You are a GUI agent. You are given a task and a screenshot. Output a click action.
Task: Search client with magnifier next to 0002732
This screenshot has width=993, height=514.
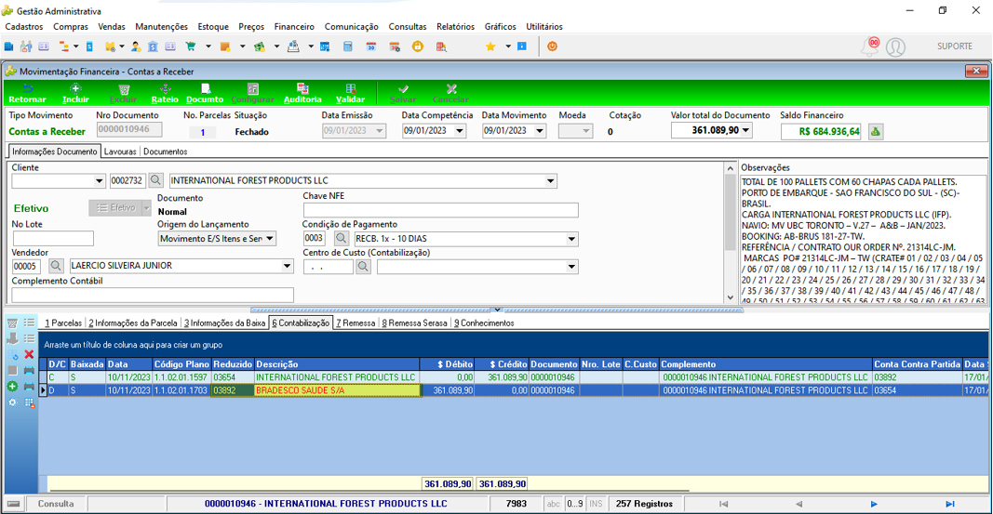point(155,181)
